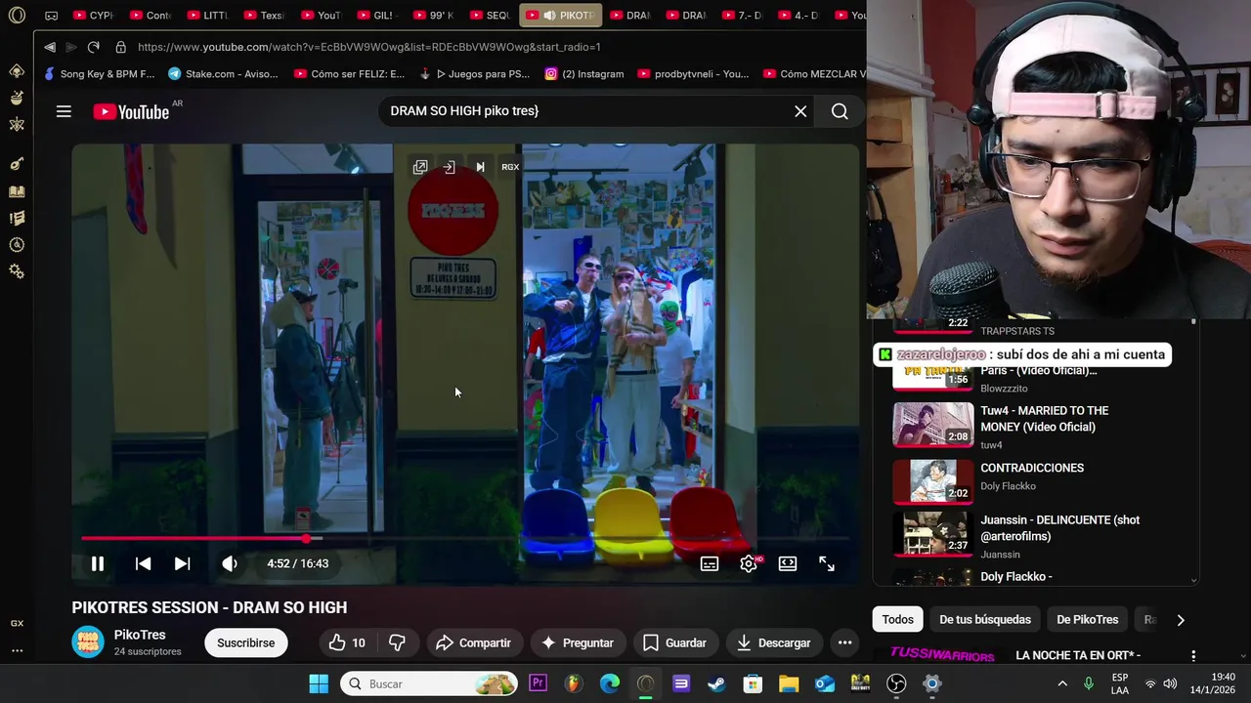Open Juanssin DELINCUENTE playlist video
This screenshot has width=1251, height=703.
1036,535
